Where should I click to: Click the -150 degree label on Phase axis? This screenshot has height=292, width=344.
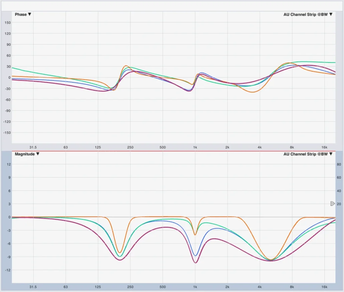[x=7, y=132]
